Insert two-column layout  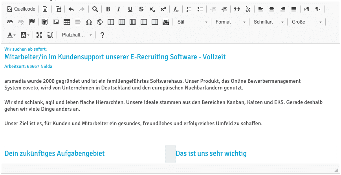(x=111, y=22)
